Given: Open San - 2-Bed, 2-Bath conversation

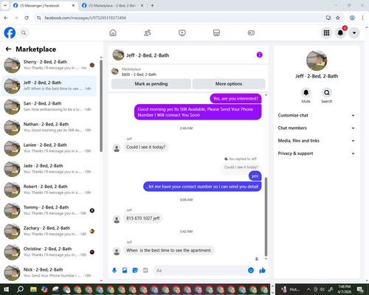Looking at the screenshot, I should pos(49,106).
